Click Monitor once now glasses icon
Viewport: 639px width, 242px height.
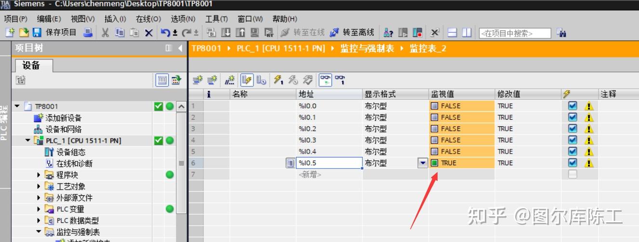coord(340,80)
